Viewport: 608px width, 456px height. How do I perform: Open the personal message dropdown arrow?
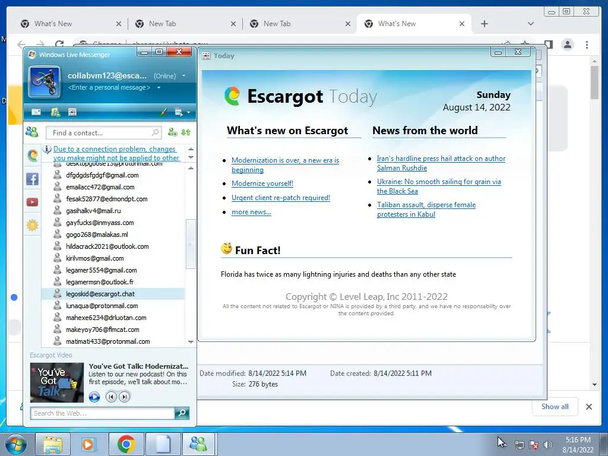159,88
